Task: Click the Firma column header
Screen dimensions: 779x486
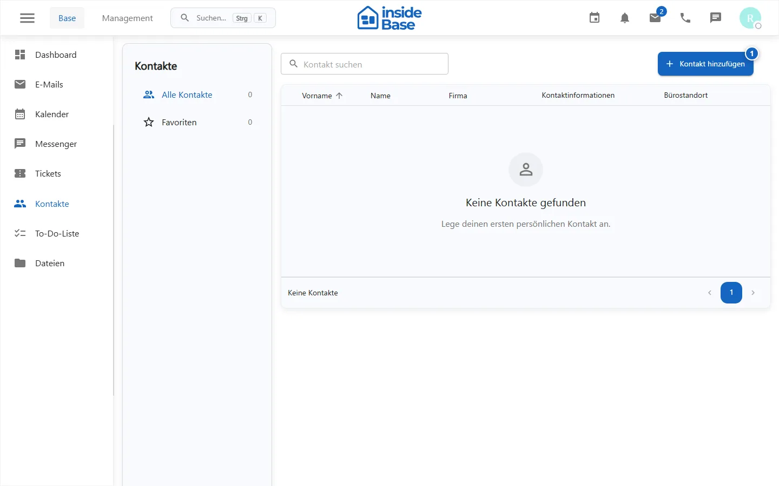Action: (x=458, y=96)
